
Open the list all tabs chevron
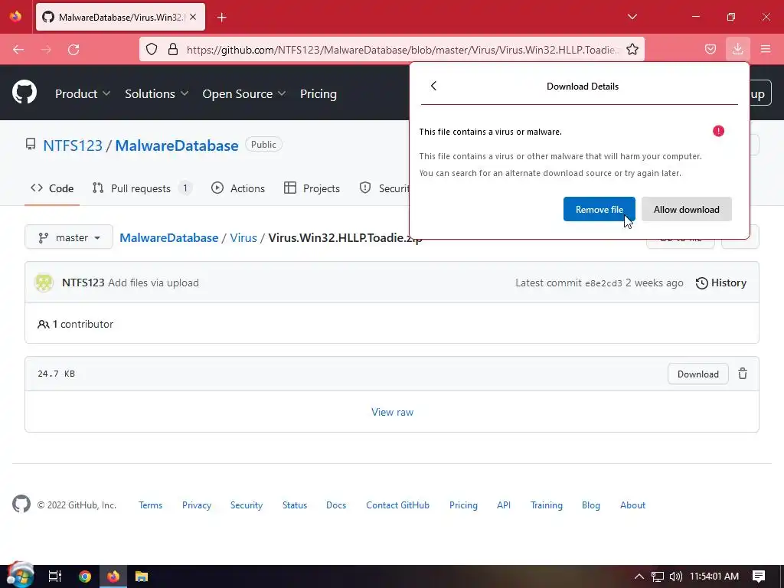coord(632,17)
